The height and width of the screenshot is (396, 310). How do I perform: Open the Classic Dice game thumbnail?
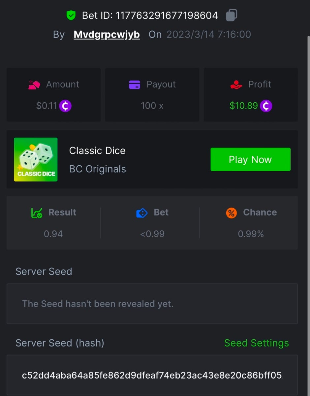36,159
